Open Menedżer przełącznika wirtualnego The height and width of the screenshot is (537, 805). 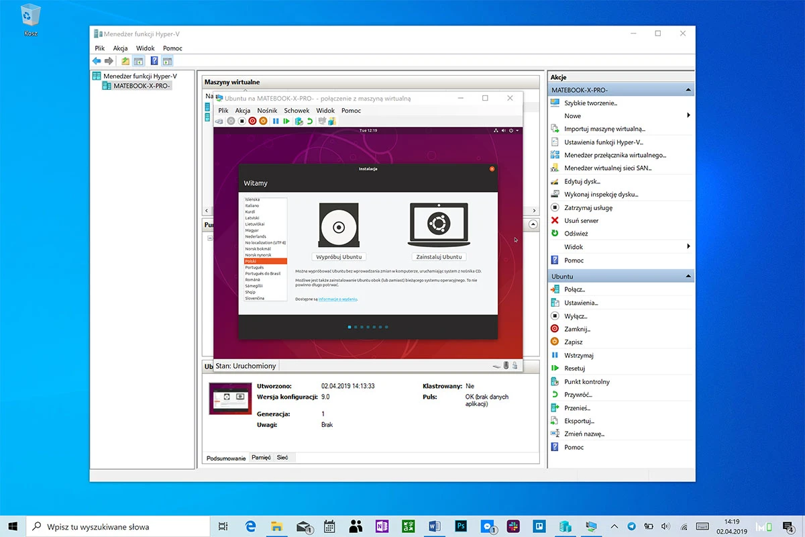pyautogui.click(x=615, y=155)
